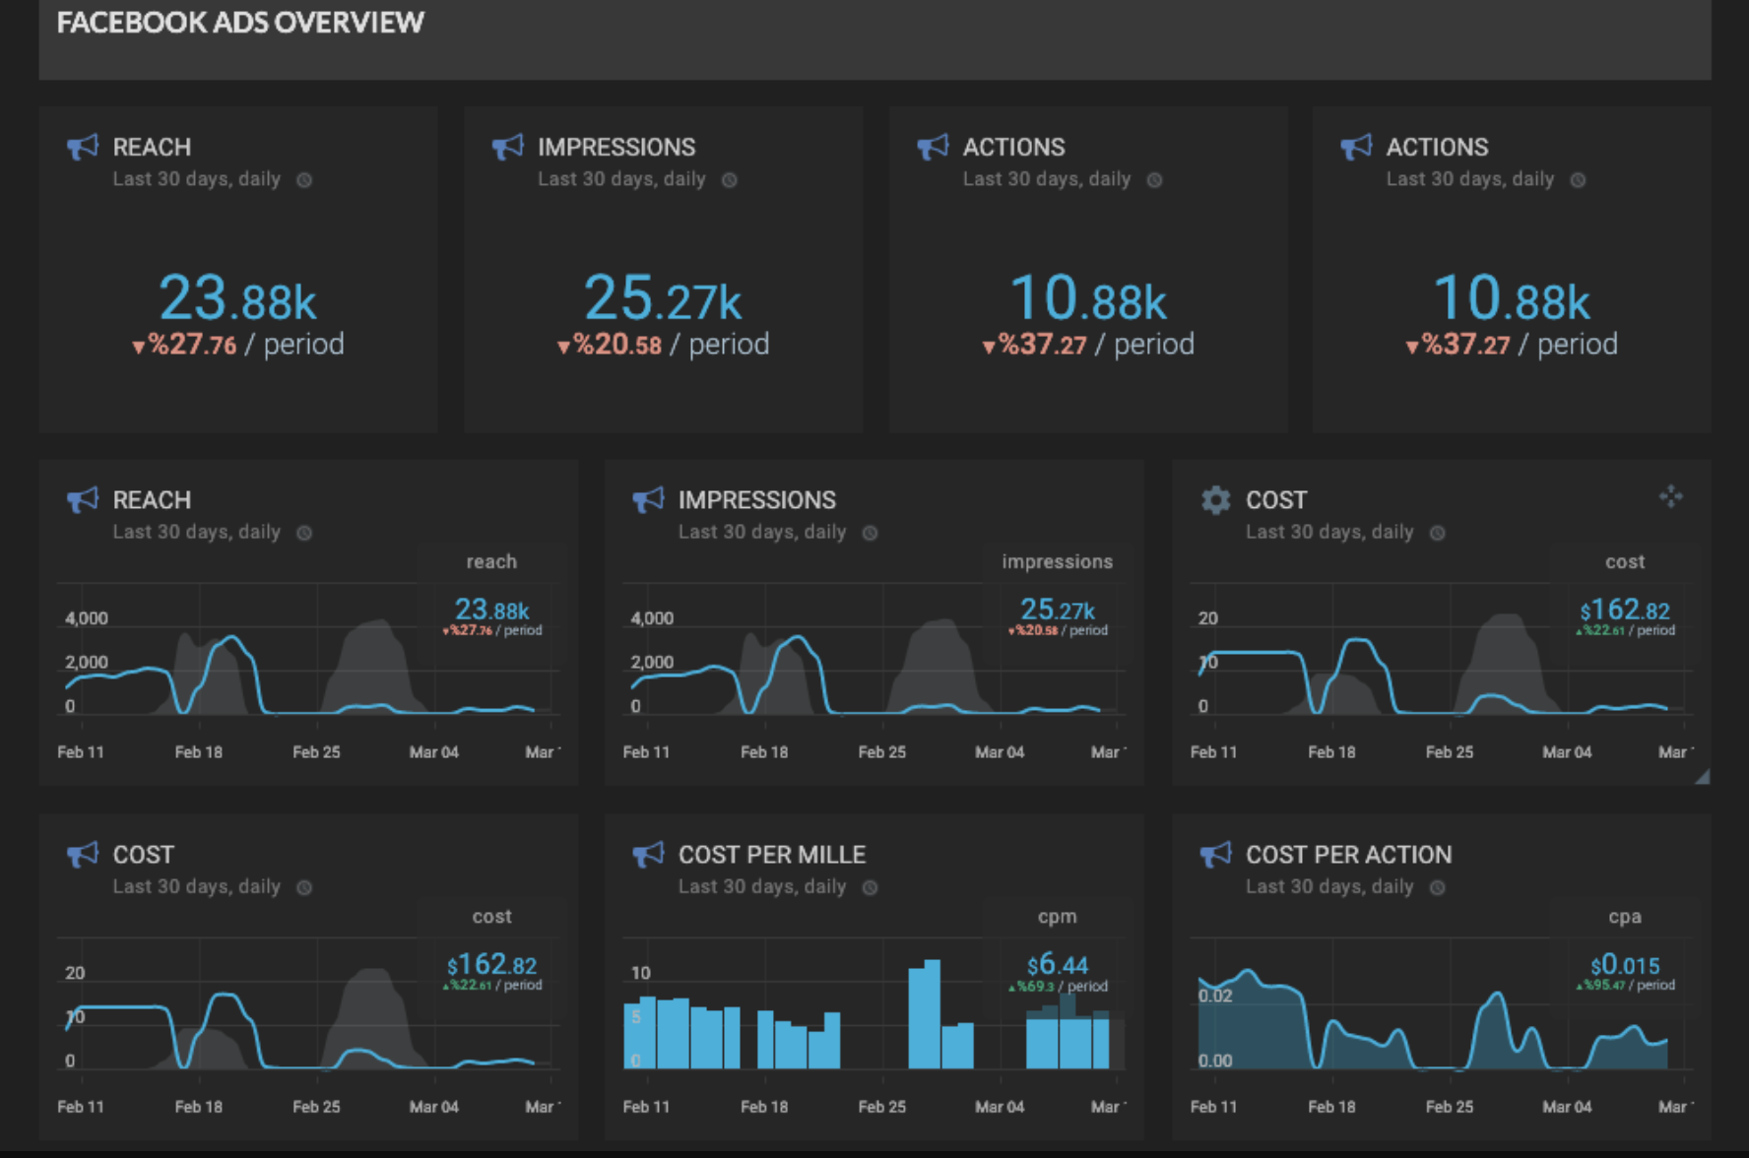This screenshot has width=1749, height=1158.
Task: Click the large %27.76 / period change text
Action: [x=238, y=345]
